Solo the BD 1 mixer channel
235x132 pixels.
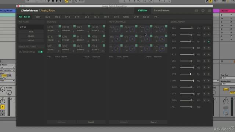click(204, 28)
